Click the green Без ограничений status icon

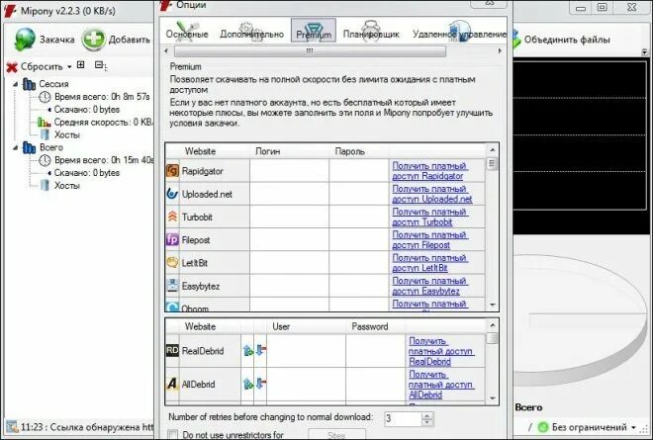[543, 427]
